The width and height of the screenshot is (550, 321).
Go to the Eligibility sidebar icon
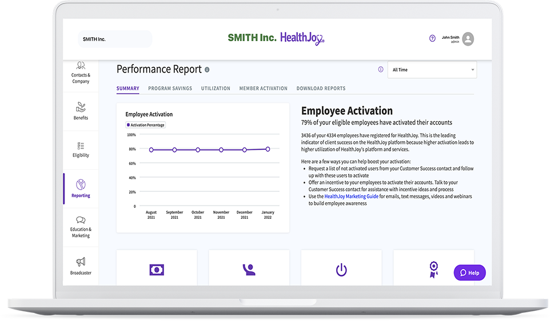[81, 146]
